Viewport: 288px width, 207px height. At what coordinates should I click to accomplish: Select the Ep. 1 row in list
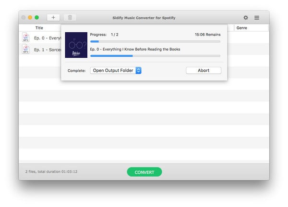coord(40,49)
